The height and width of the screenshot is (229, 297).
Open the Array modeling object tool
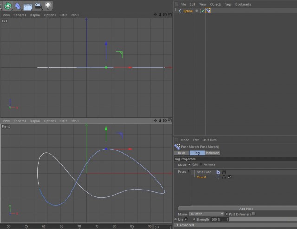(x=8, y=6)
